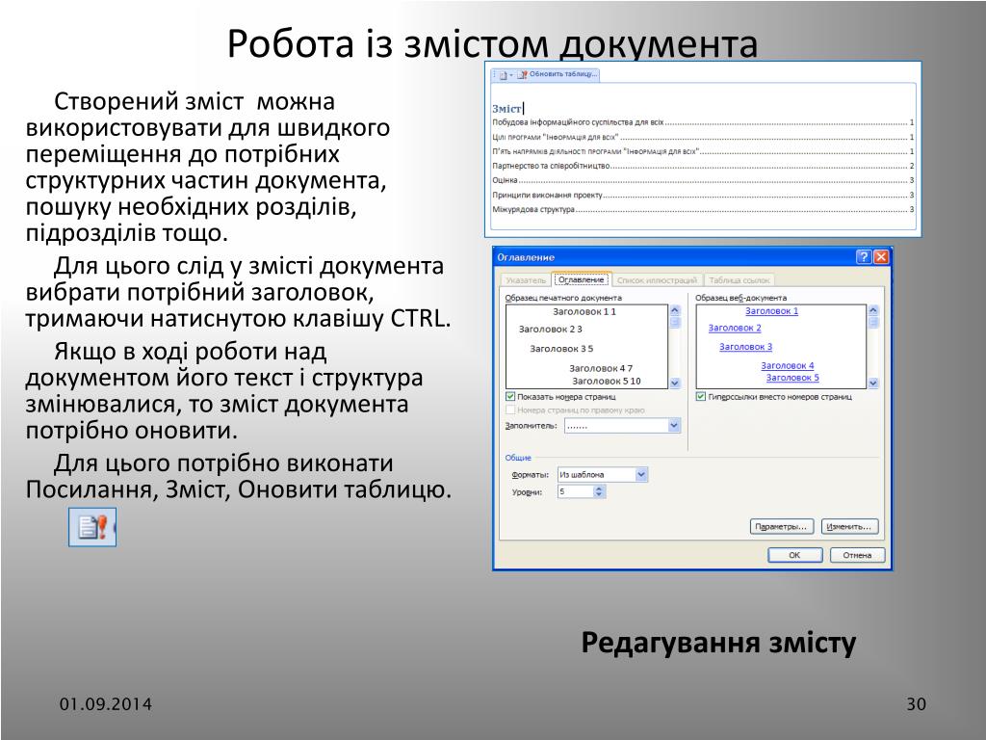The width and height of the screenshot is (986, 740).
Task: Click the Уровни value field
Action: click(x=576, y=492)
